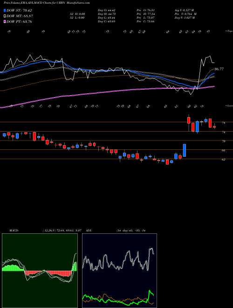The width and height of the screenshot is (233, 308).
Task: Click inside the ADX indicator chart
Action: pyautogui.click(x=119, y=271)
